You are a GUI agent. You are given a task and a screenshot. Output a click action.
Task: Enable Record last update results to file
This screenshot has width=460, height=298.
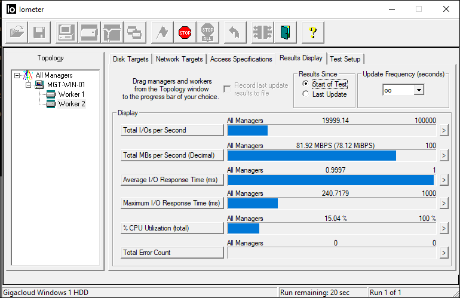tap(227, 89)
